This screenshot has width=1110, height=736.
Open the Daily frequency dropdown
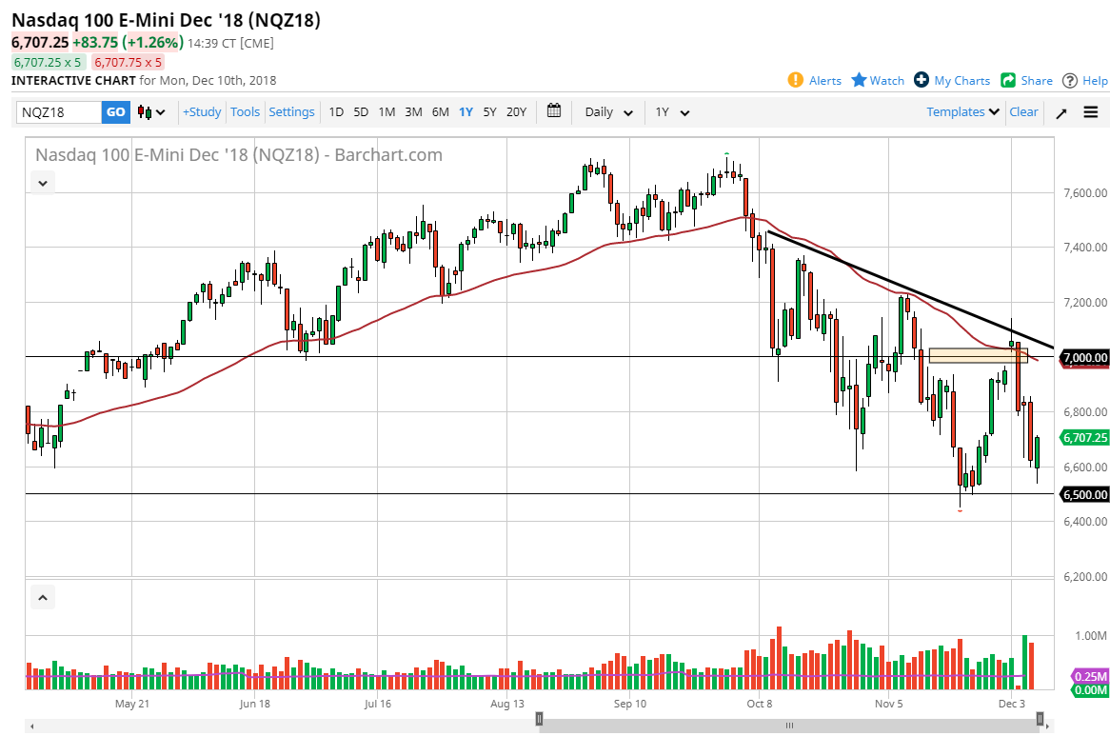coord(608,111)
